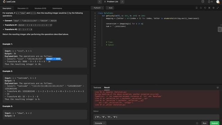Open the Solutions tab

tap(40, 8)
